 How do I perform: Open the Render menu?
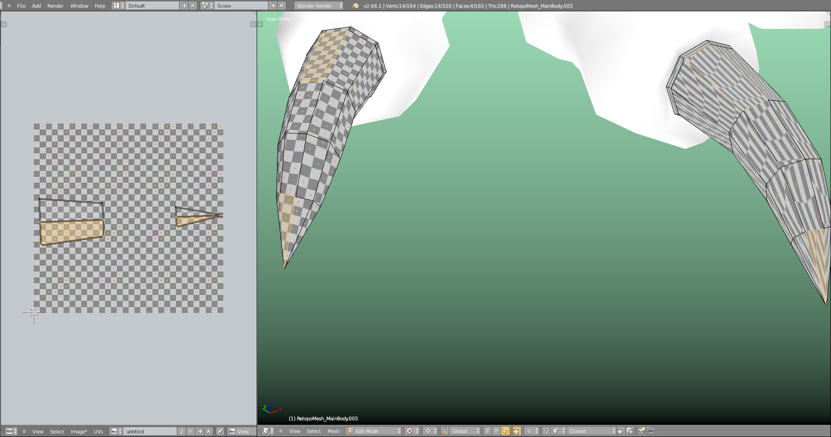(55, 6)
